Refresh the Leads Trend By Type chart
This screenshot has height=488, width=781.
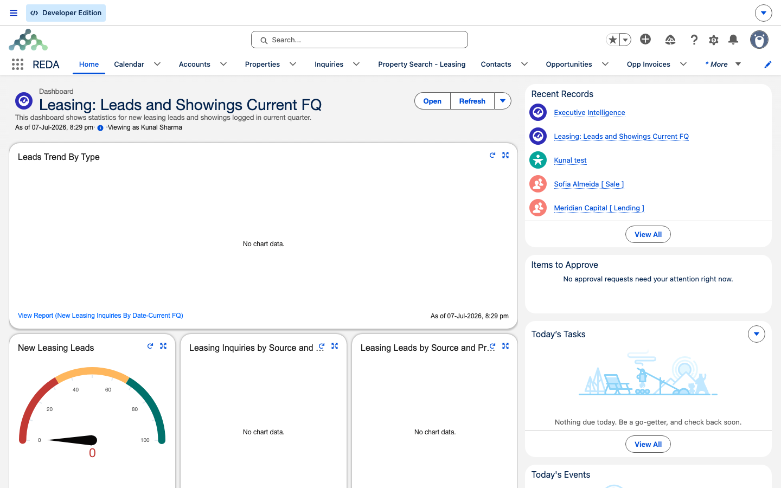point(492,155)
